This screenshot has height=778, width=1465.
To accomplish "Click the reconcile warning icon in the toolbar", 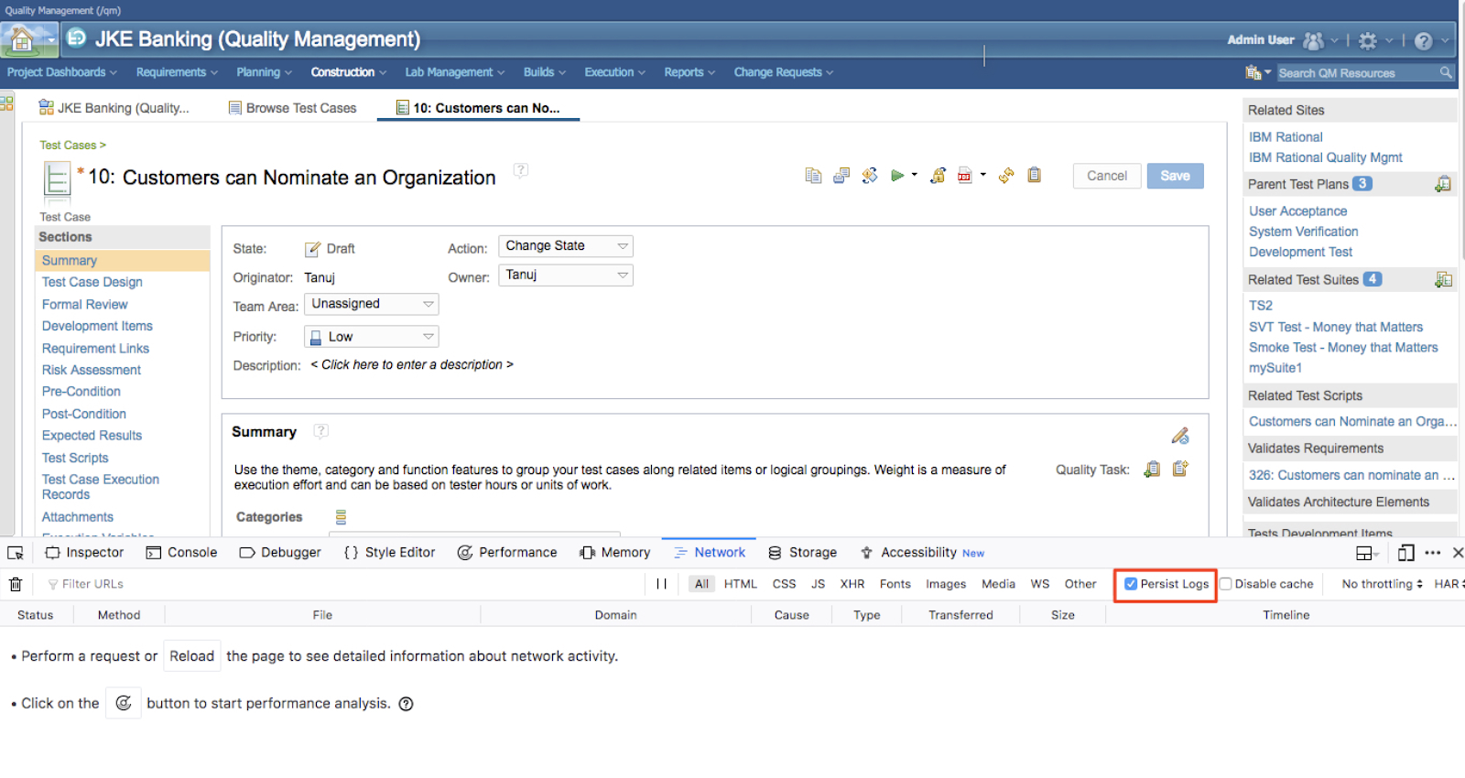I will 870,176.
